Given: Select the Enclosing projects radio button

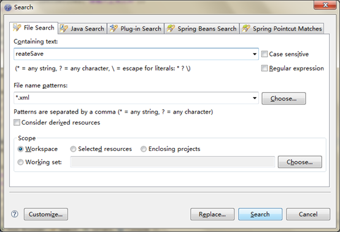Looking at the screenshot, I should point(144,149).
